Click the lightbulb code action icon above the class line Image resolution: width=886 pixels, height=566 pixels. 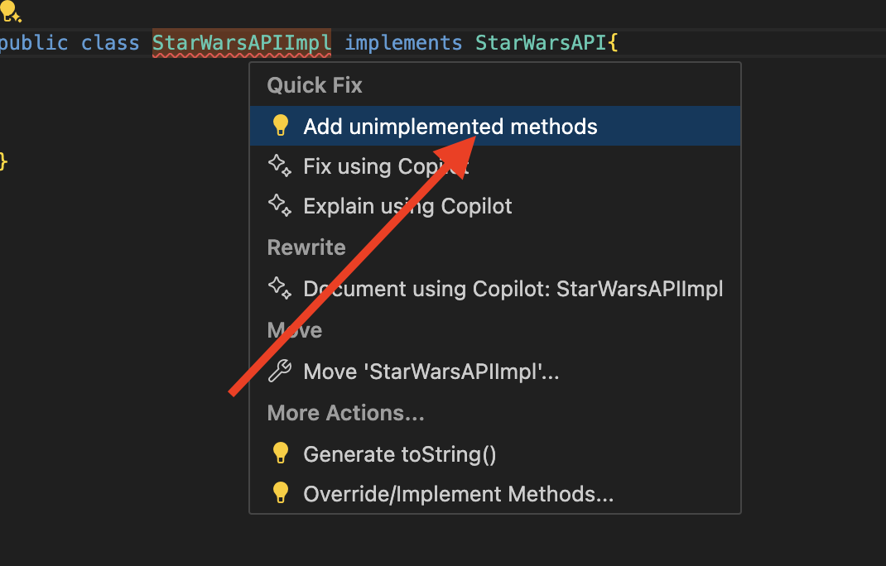point(10,12)
